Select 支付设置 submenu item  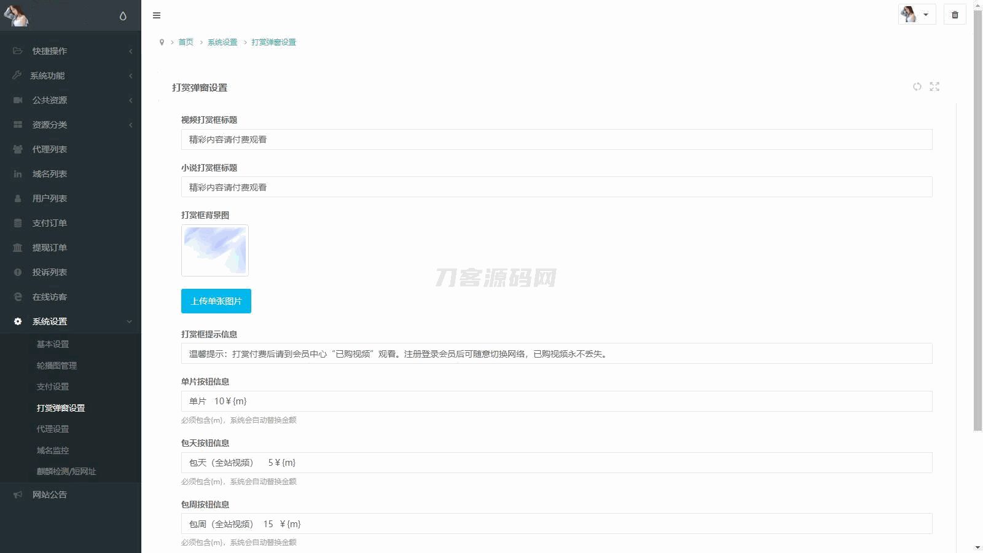point(53,386)
